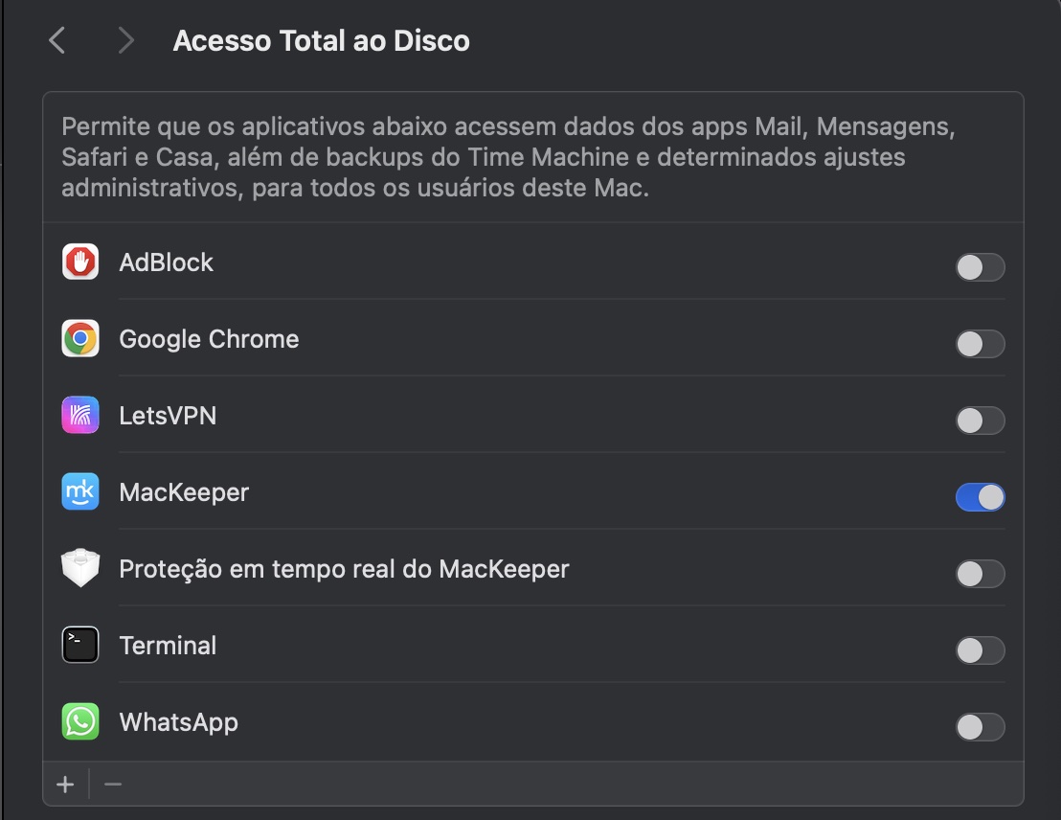Click the Proteção em tempo real do MacKeeper icon
The width and height of the screenshot is (1061, 820).
[80, 567]
